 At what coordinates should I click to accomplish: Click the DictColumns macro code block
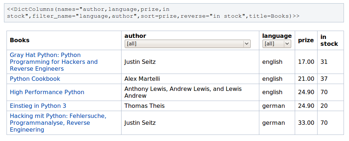pyautogui.click(x=174, y=13)
